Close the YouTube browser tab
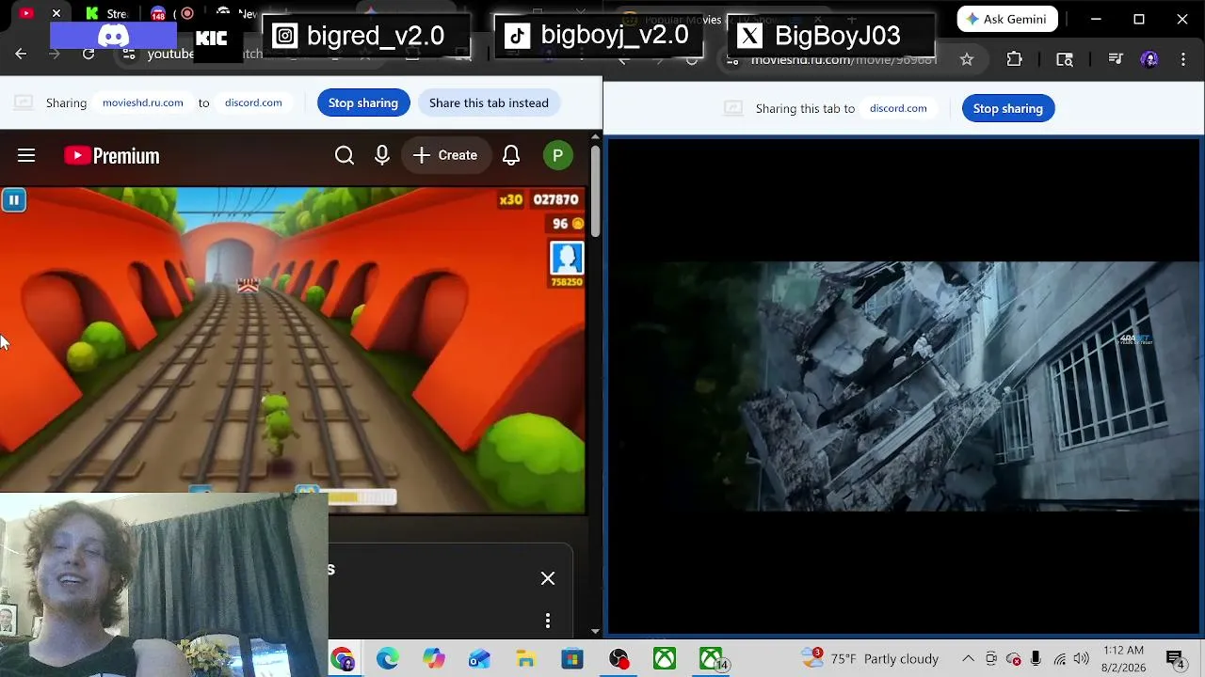The width and height of the screenshot is (1205, 677). pyautogui.click(x=56, y=13)
